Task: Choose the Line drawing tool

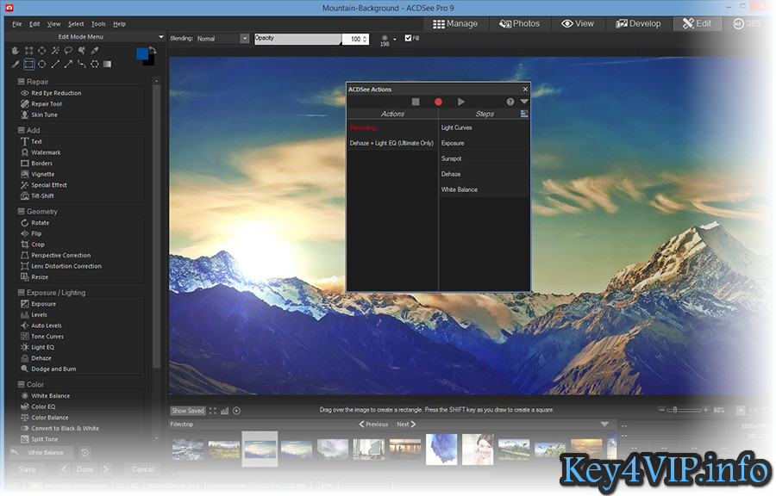Action: point(55,65)
